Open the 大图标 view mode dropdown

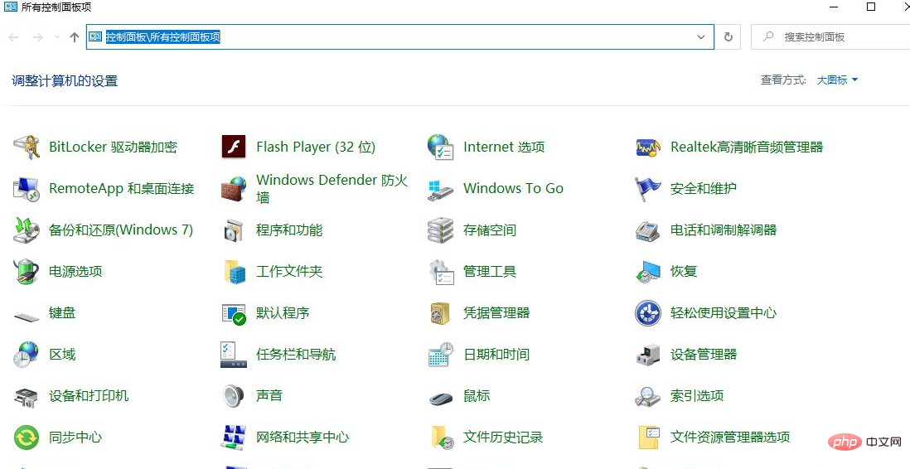tap(837, 80)
